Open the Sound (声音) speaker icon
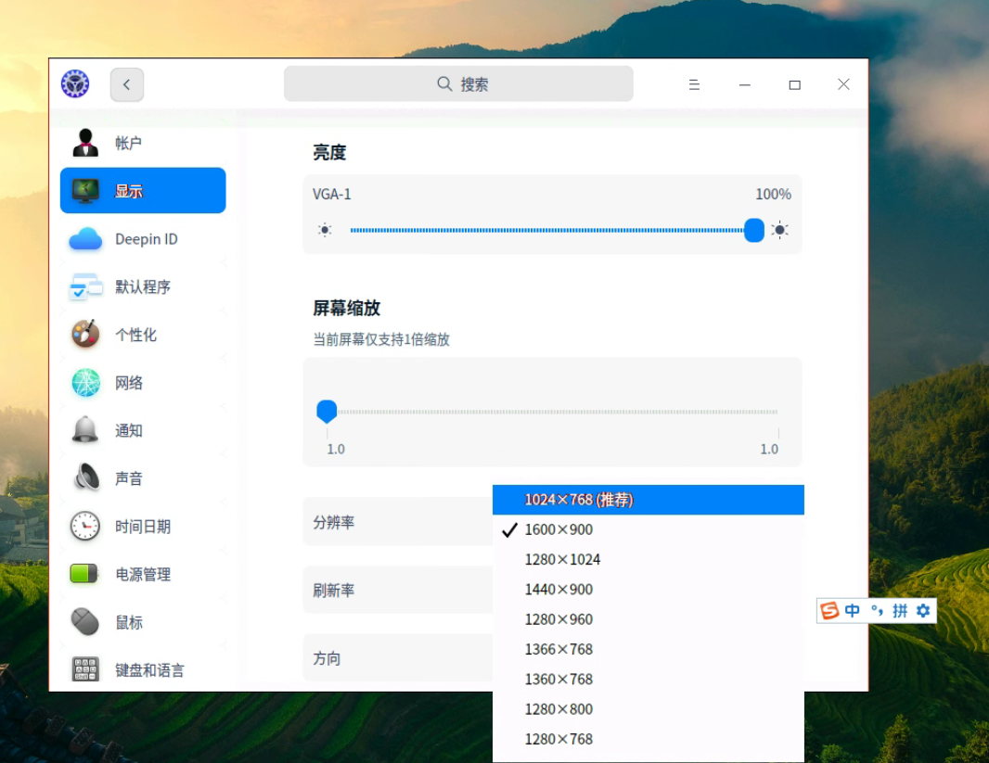The width and height of the screenshot is (989, 763). coord(86,477)
